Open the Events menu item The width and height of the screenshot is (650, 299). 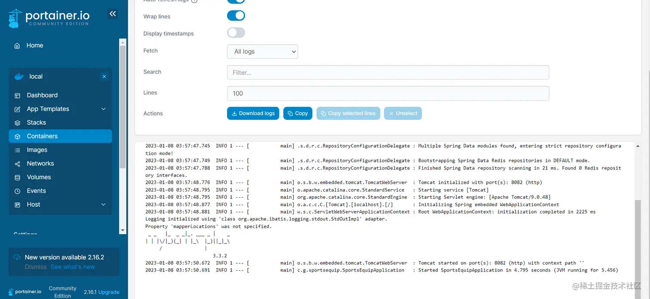(x=60, y=191)
